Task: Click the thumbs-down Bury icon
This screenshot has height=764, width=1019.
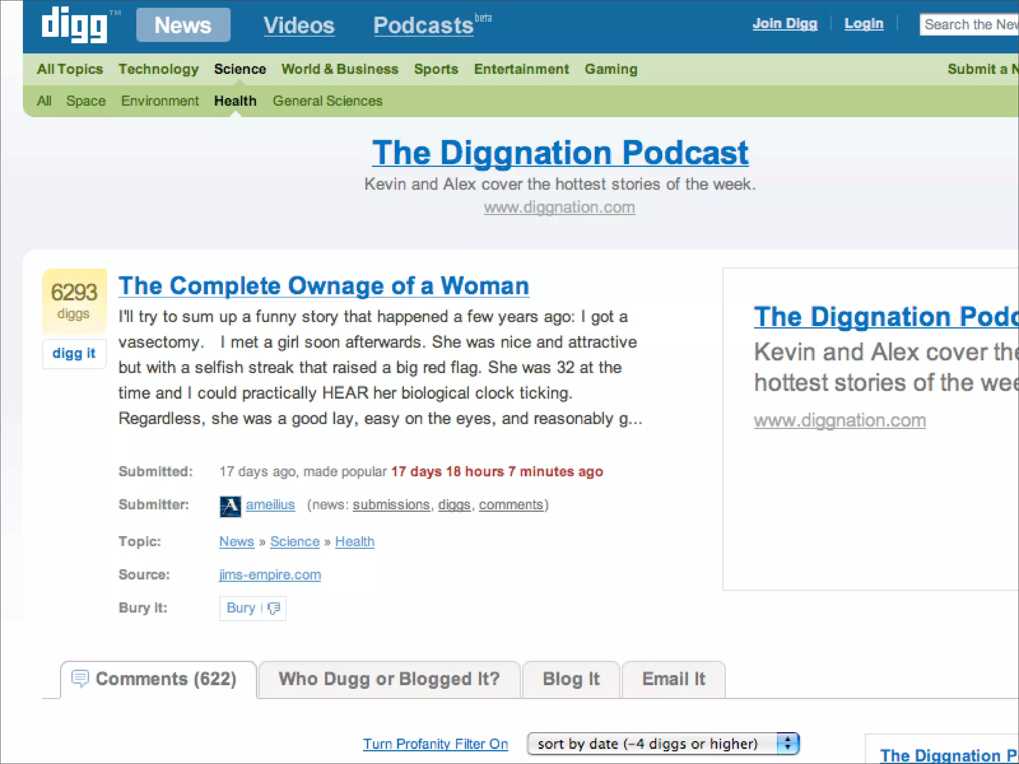Action: [x=274, y=608]
